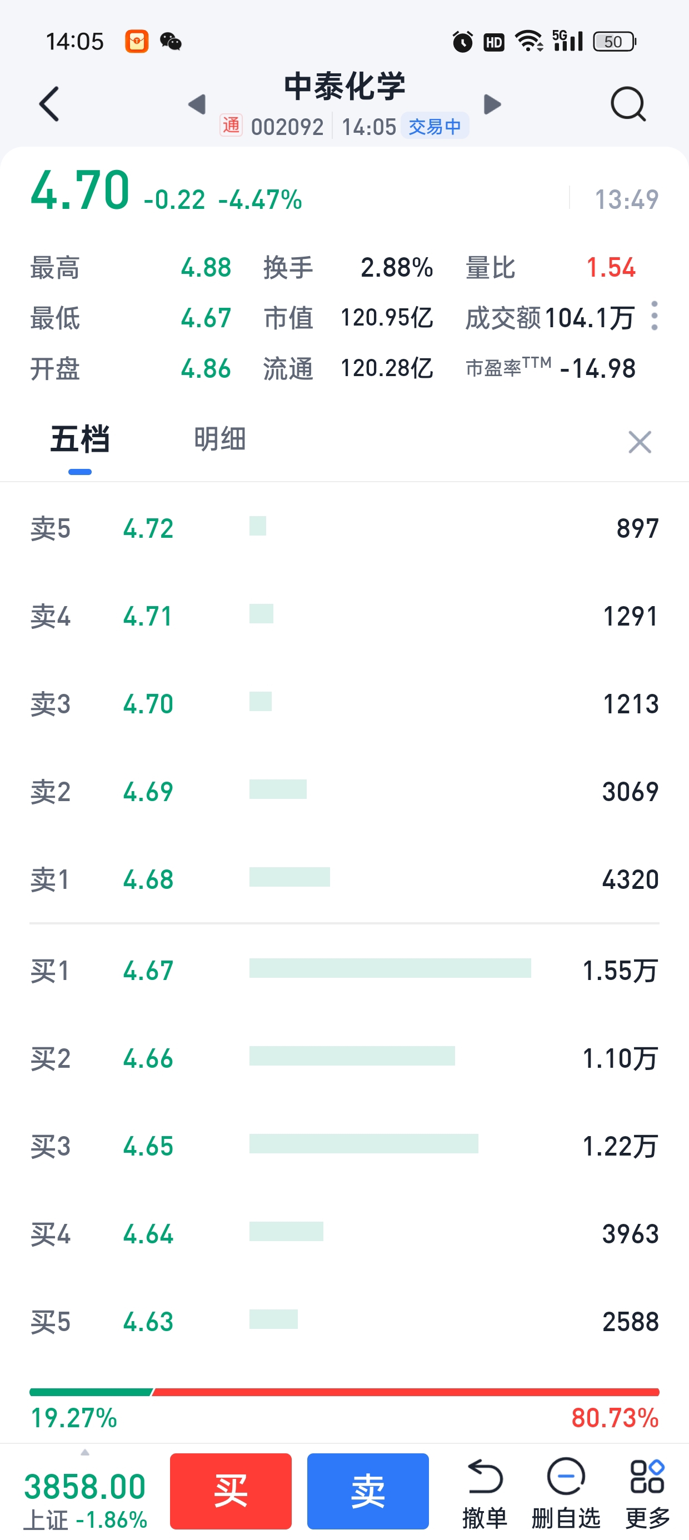The width and height of the screenshot is (689, 1540).
Task: Tap the 交易中 trading status label
Action: [435, 126]
